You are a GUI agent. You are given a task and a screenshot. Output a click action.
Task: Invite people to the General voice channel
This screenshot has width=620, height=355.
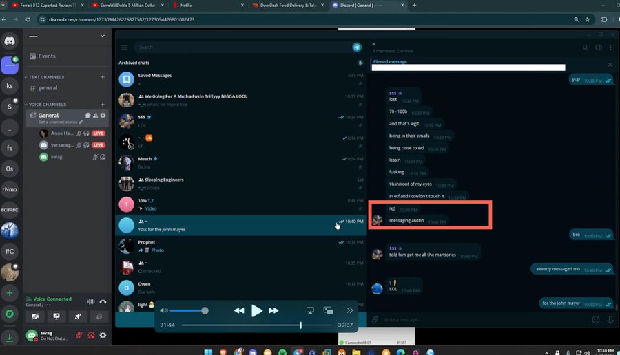(x=95, y=116)
